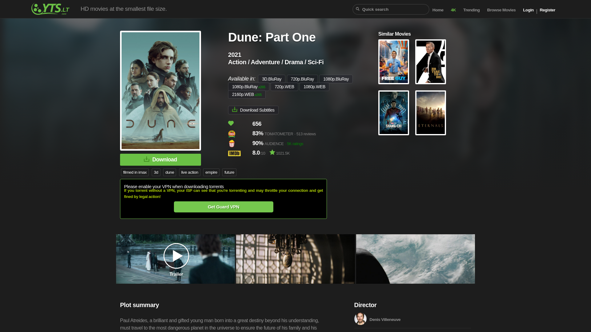Click the 'filmed in imax' tag
The height and width of the screenshot is (332, 591).
[x=135, y=172]
